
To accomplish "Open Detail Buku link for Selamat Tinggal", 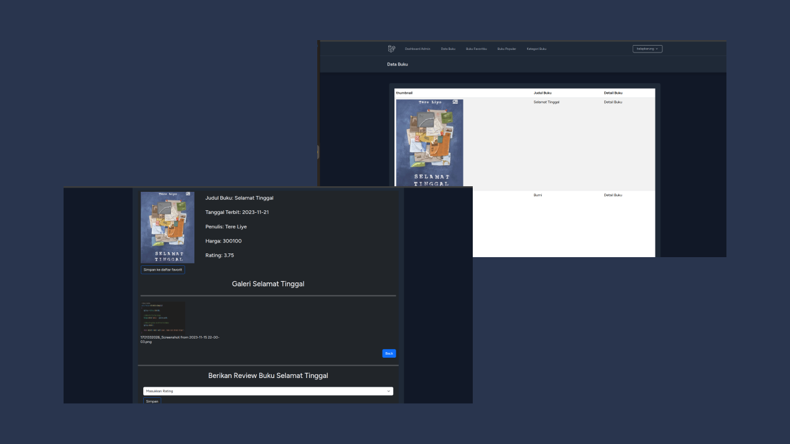I will point(613,102).
